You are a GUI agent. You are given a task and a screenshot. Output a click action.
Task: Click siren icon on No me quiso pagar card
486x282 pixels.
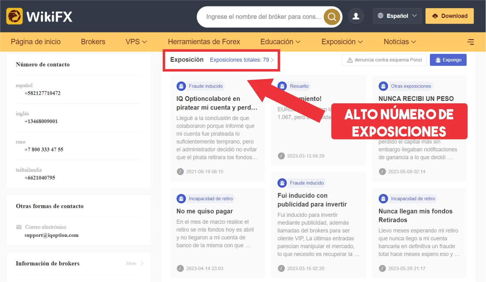pyautogui.click(x=181, y=199)
